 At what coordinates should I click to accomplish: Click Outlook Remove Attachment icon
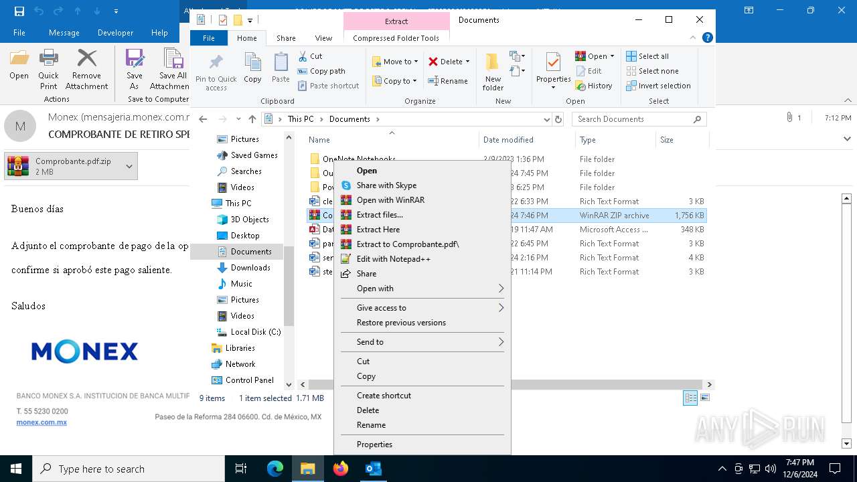tap(87, 69)
